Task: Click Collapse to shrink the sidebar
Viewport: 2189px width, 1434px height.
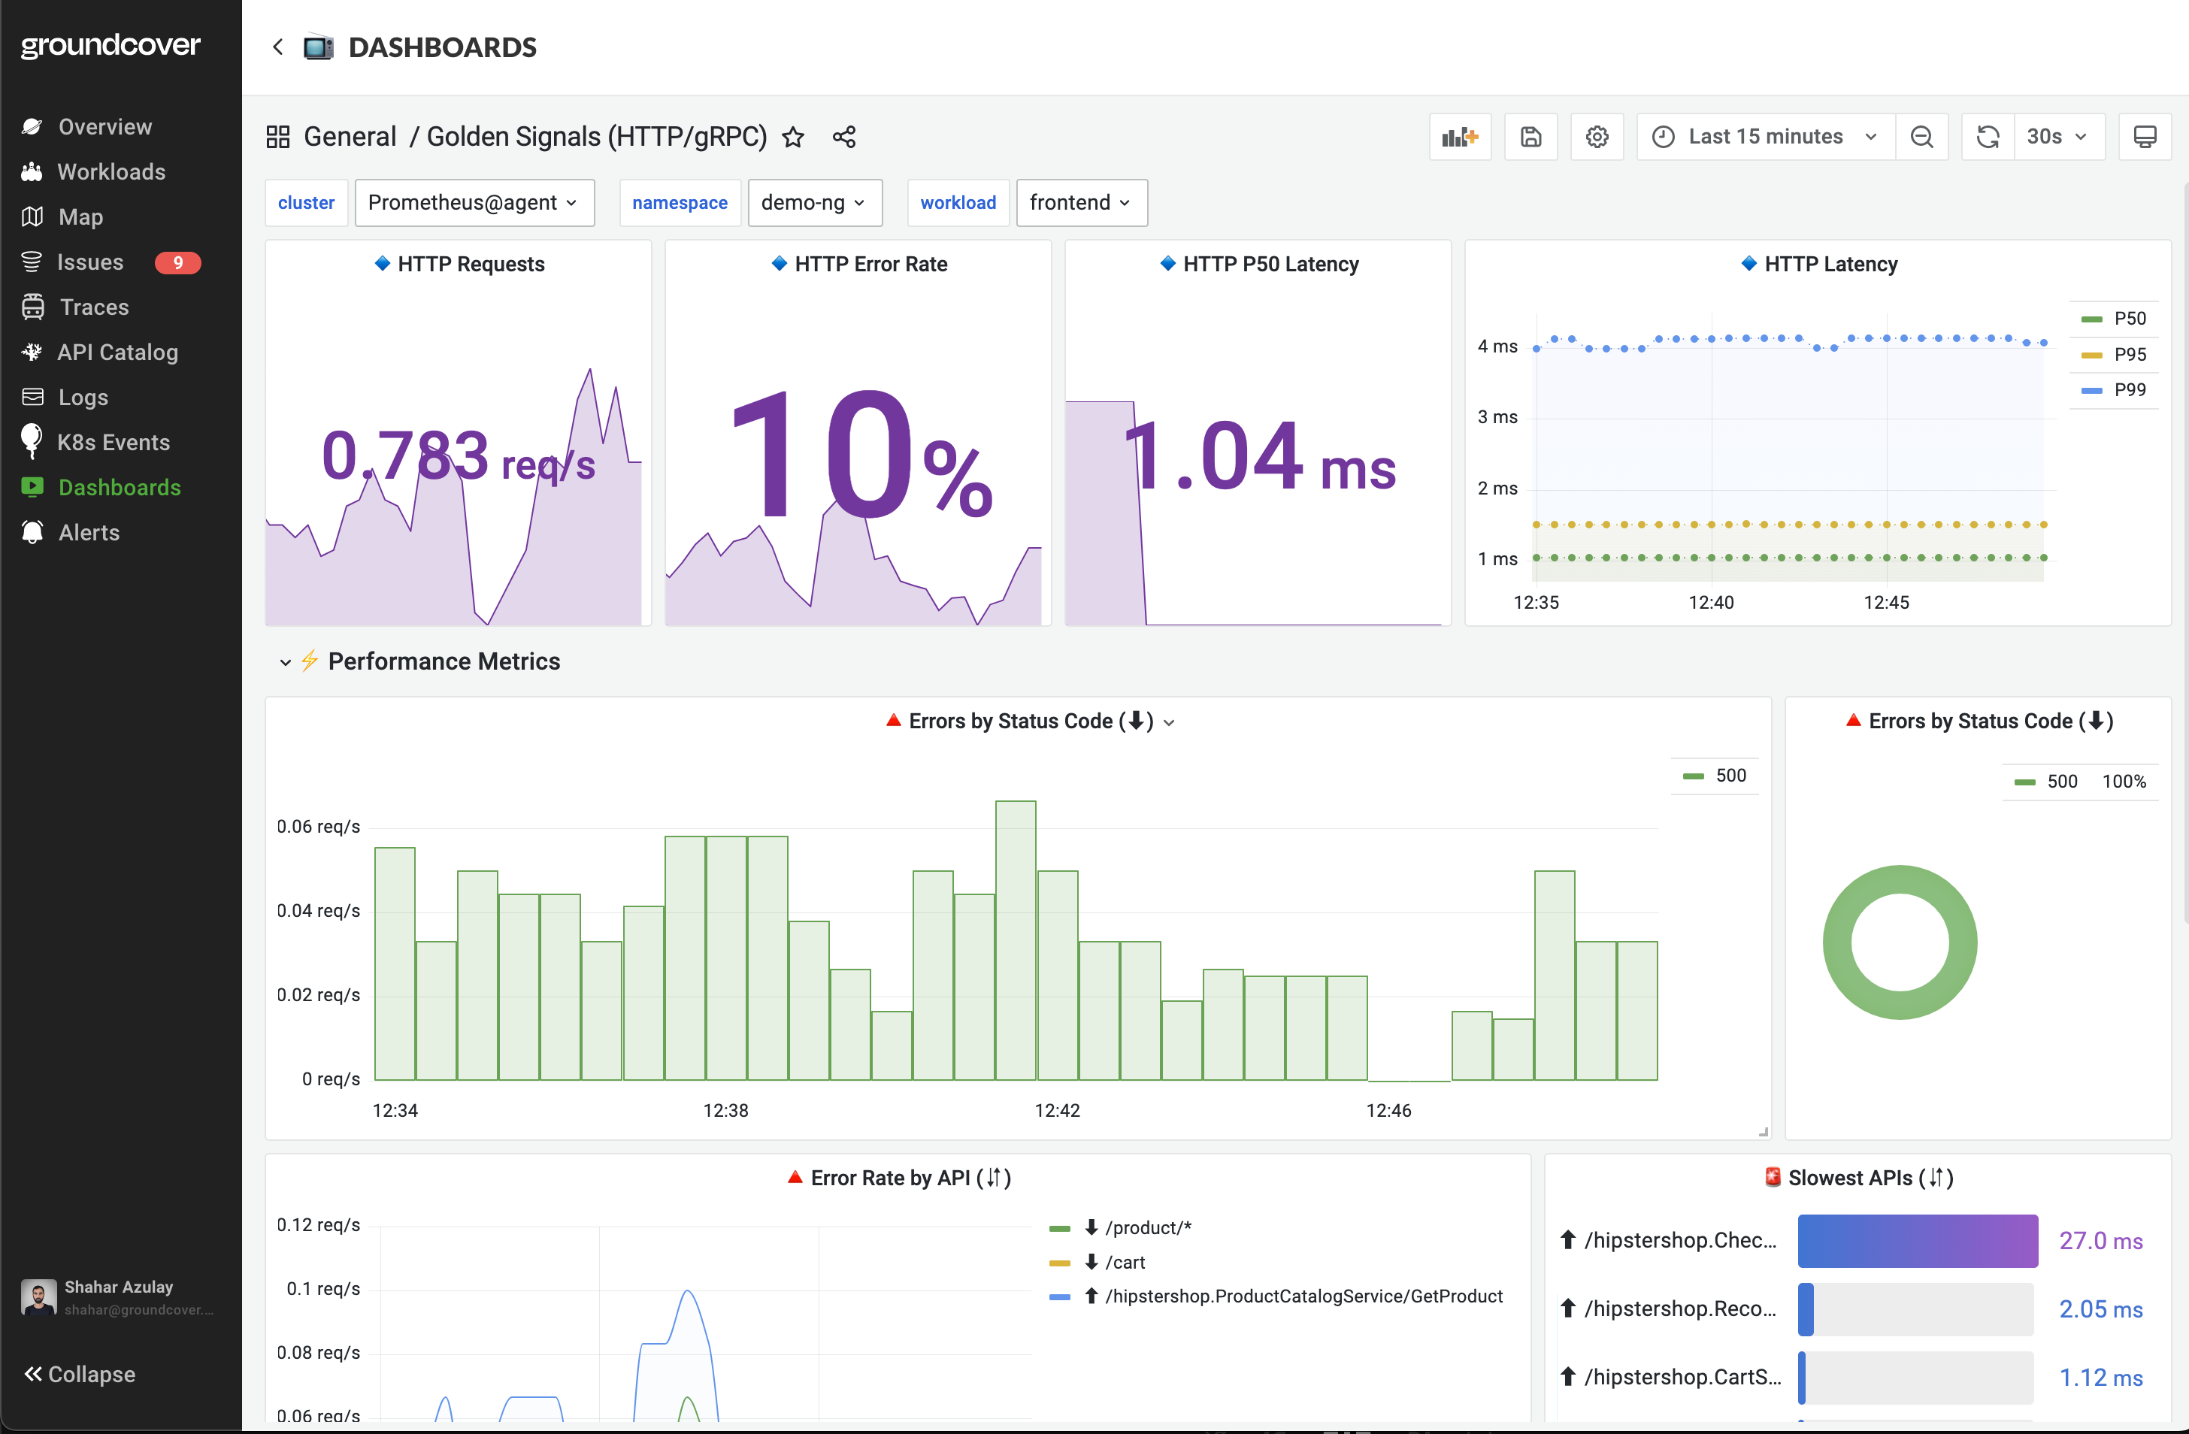Action: (x=80, y=1373)
